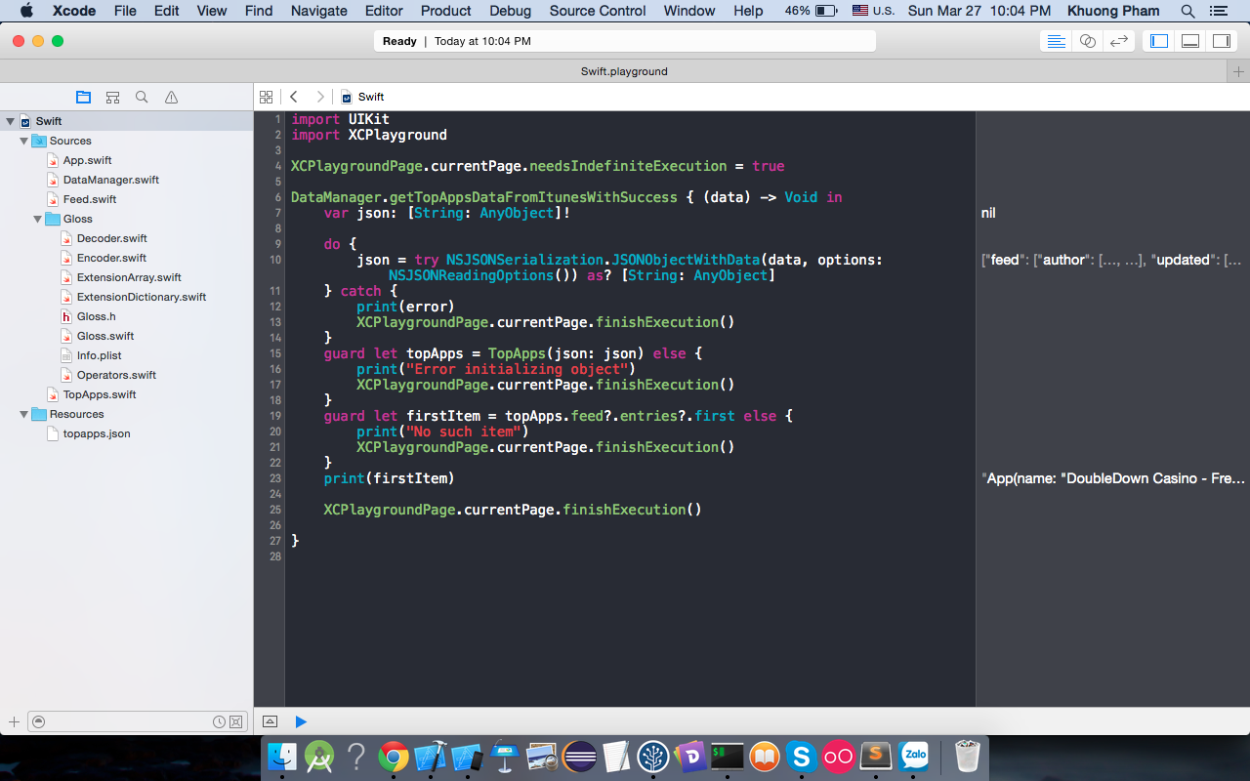Toggle source-control status file filter
Screen dimensions: 1250x781
[235, 721]
